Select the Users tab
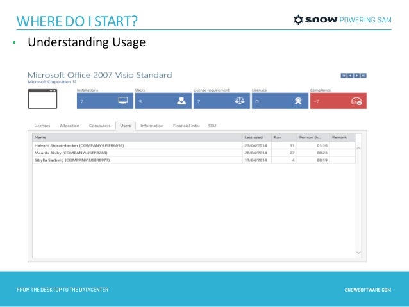Screen dimensions: 409x307 tap(126, 126)
